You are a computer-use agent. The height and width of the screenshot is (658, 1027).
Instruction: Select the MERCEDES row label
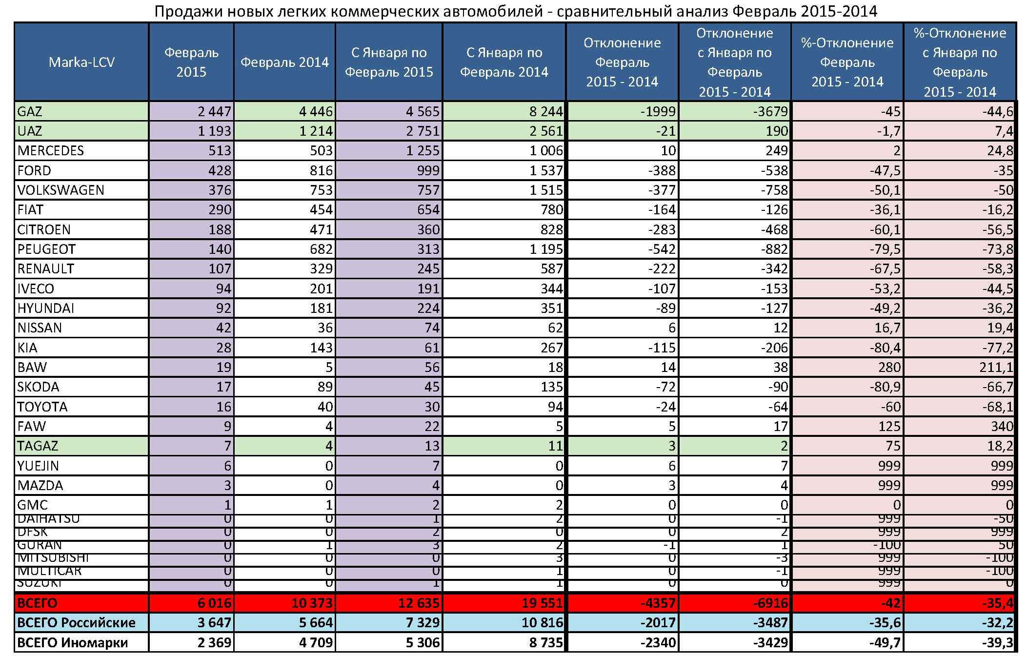[x=81, y=150]
